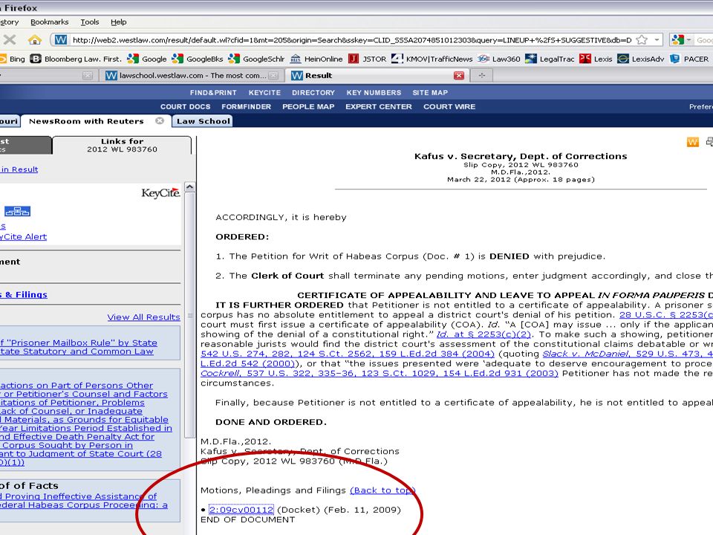The image size is (713, 535).
Task: Go to the browser home page icon
Action: point(35,39)
